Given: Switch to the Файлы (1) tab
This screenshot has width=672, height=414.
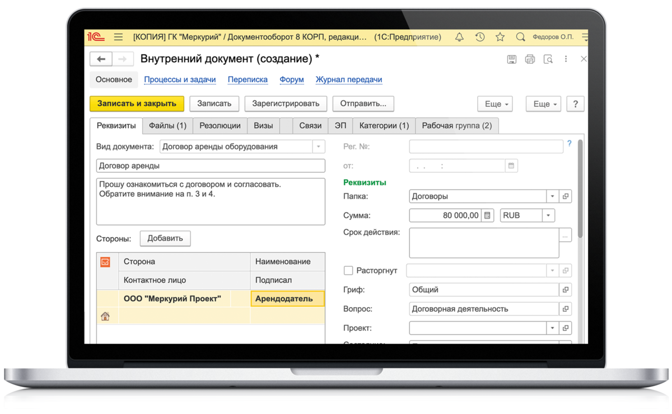Looking at the screenshot, I should [167, 126].
